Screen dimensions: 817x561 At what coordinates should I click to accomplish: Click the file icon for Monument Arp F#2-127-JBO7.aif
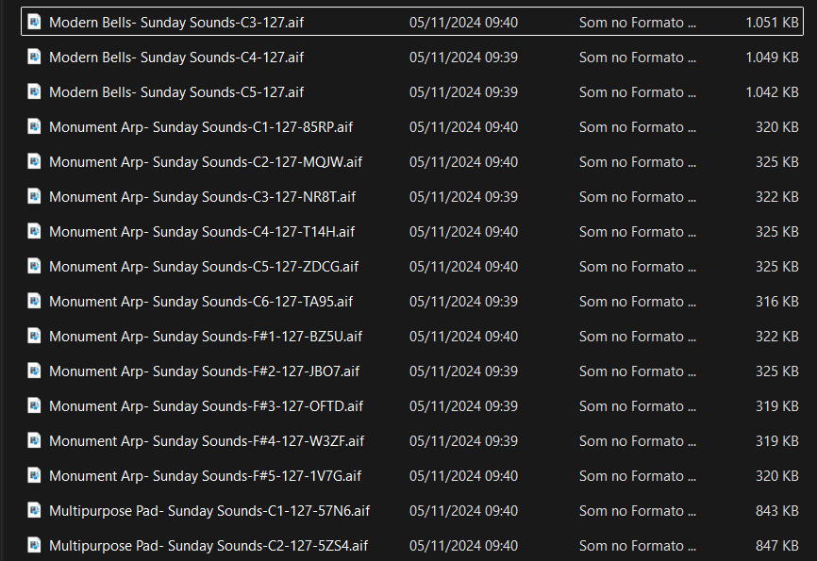pos(35,371)
